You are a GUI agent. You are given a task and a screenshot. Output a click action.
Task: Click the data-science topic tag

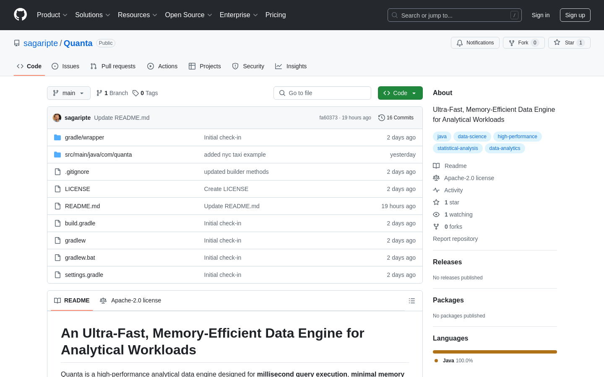472,137
